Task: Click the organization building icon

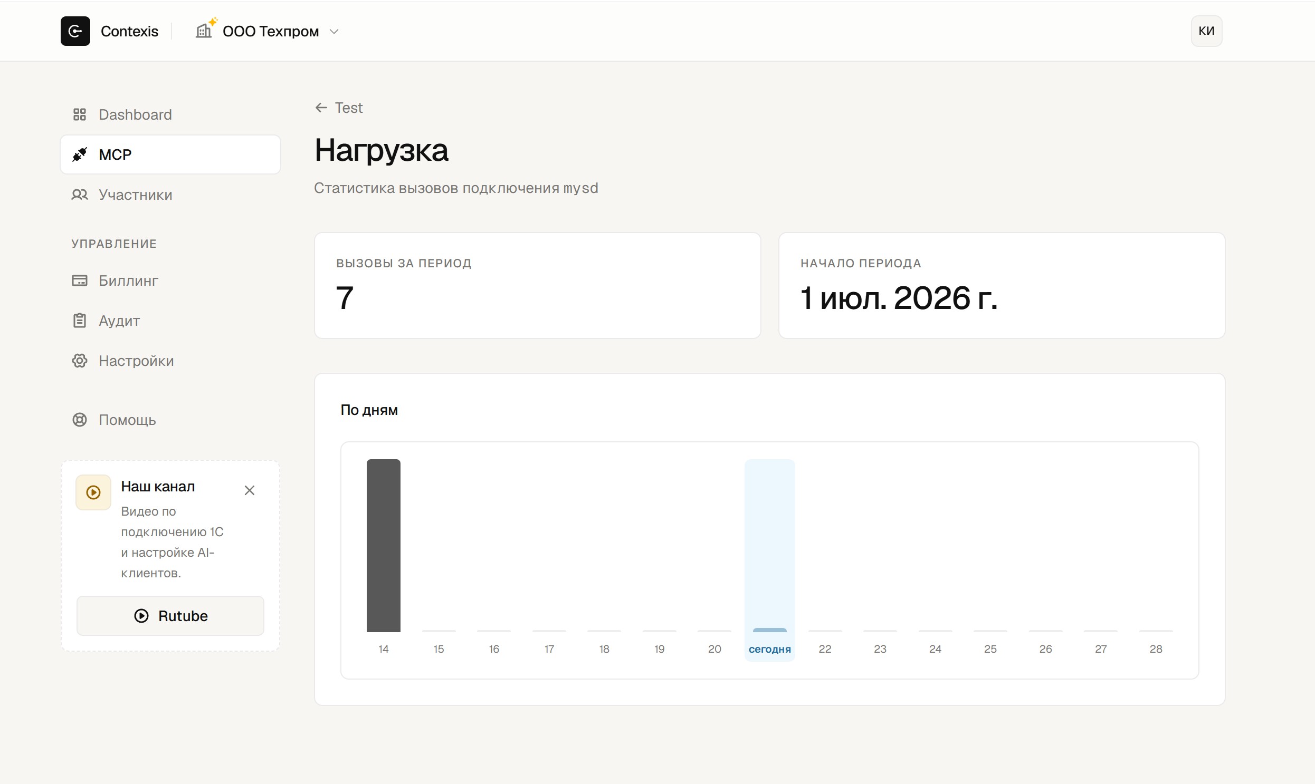Action: [x=204, y=31]
